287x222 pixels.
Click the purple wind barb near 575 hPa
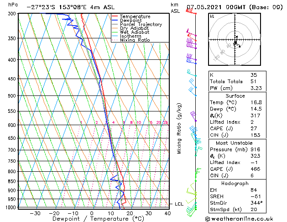[193, 116]
